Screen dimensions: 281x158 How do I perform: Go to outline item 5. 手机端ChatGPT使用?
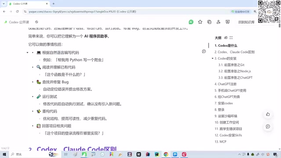pos(230,90)
